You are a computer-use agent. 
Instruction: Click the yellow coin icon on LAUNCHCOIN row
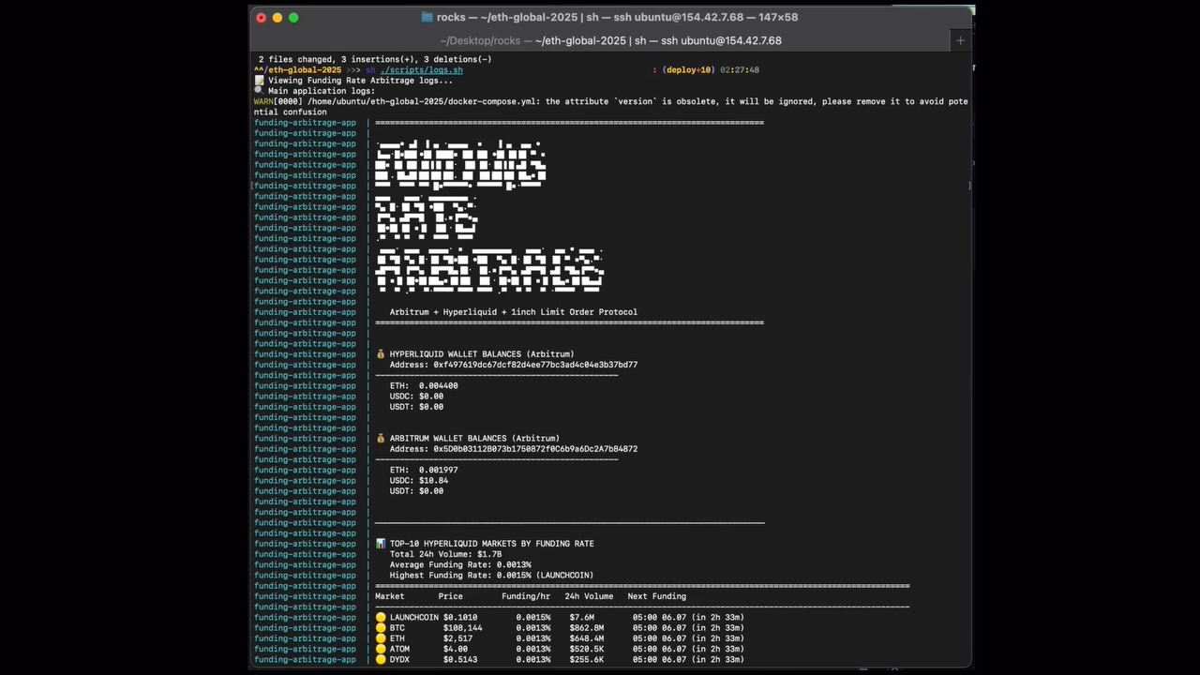(381, 618)
